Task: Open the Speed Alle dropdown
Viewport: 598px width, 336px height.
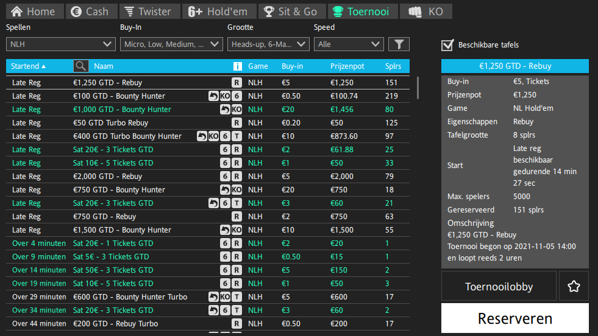Action: pos(349,44)
